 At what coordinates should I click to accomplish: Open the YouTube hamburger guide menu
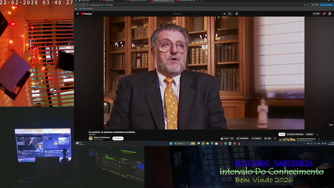(77, 14)
